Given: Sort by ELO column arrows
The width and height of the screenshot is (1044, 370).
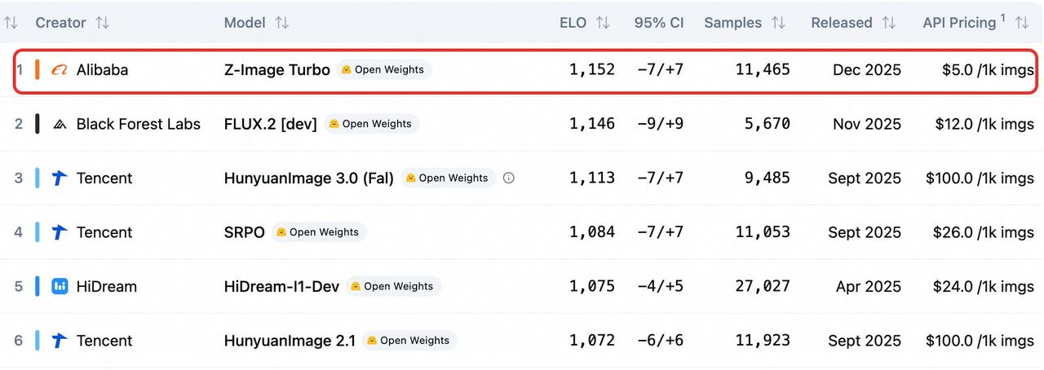Looking at the screenshot, I should [603, 23].
